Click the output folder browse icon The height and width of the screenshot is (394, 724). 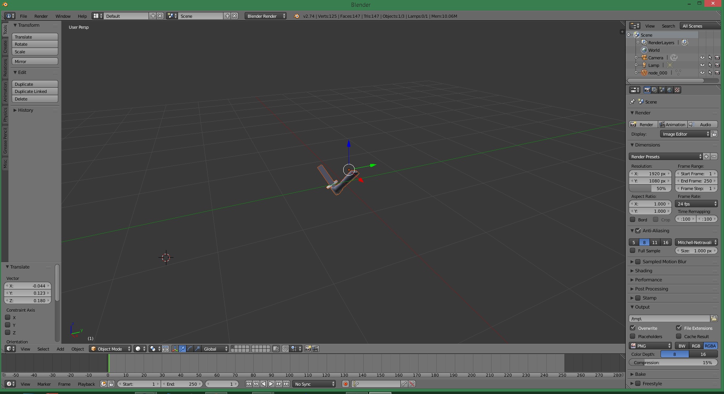pos(714,318)
